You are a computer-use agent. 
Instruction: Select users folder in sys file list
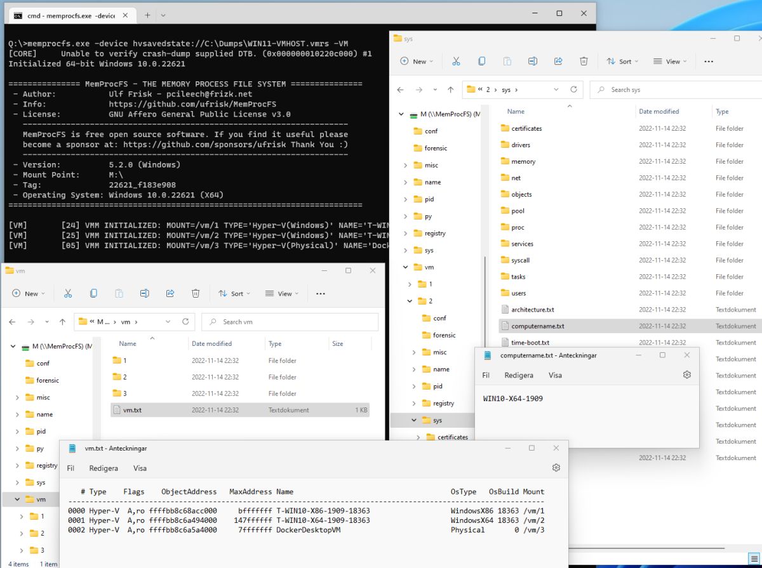518,293
